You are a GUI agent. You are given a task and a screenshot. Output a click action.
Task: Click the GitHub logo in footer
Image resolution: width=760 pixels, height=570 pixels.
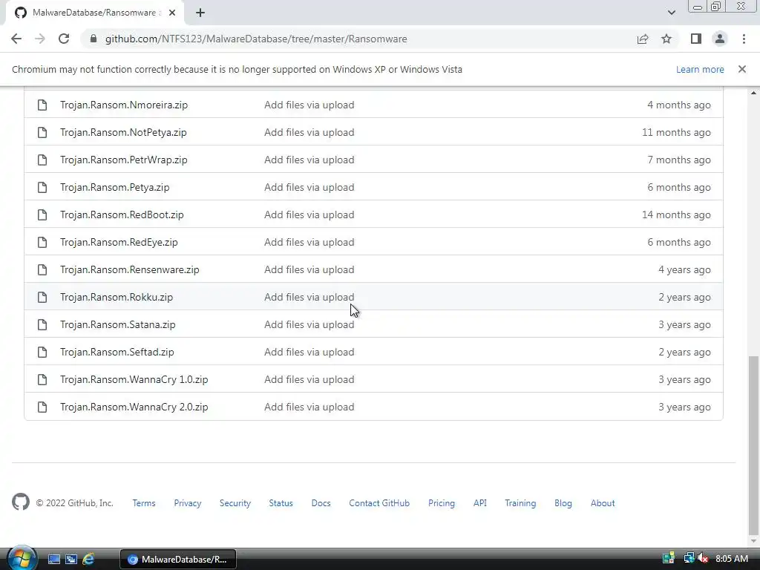coord(21,502)
